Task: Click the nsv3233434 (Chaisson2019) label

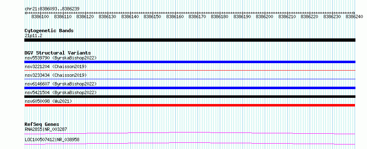Action: click(56, 75)
